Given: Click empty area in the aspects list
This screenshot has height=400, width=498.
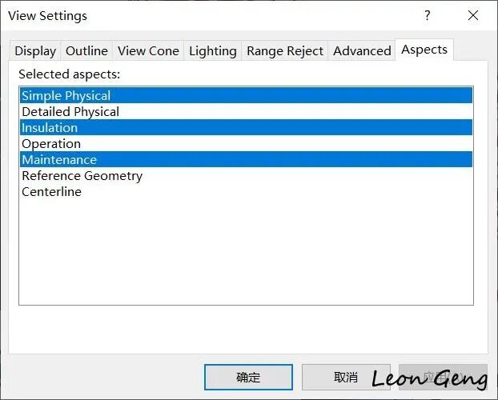Looking at the screenshot, I should click(246, 252).
